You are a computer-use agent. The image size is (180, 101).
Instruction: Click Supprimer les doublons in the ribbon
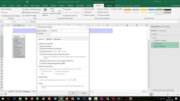[31, 12]
